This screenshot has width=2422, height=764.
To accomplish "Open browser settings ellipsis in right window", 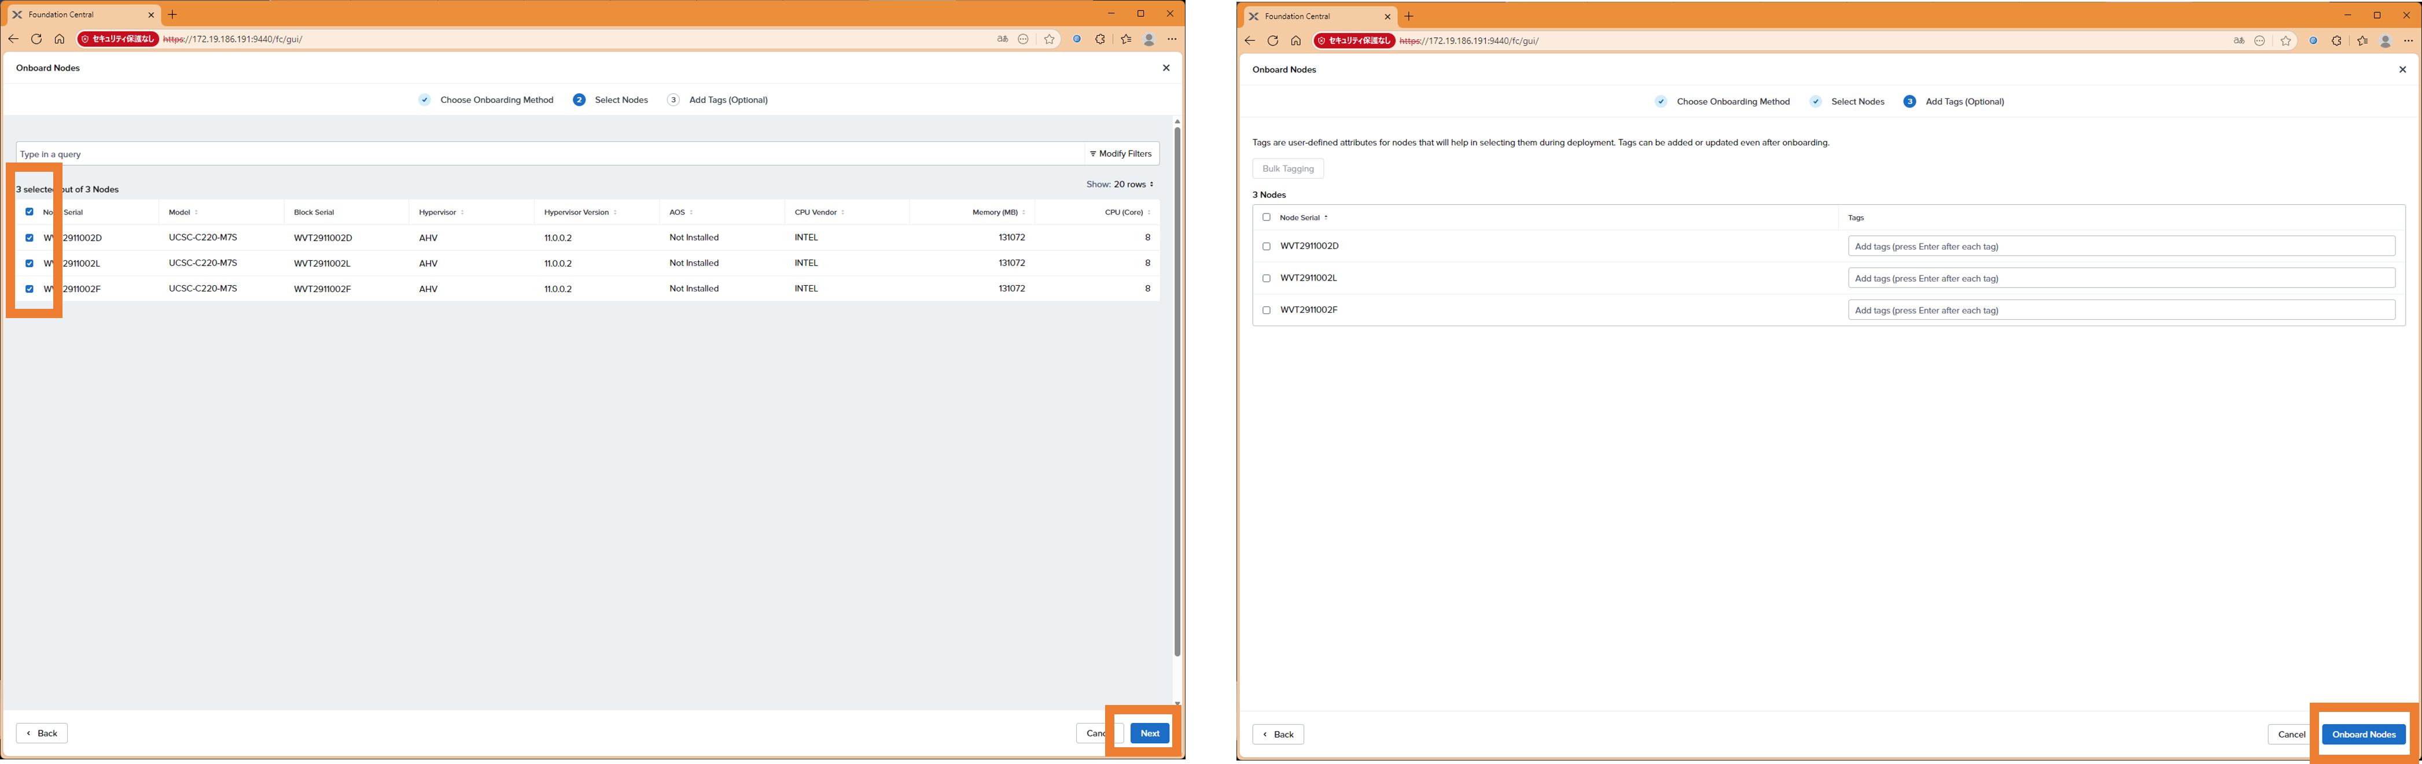I will click(2408, 41).
